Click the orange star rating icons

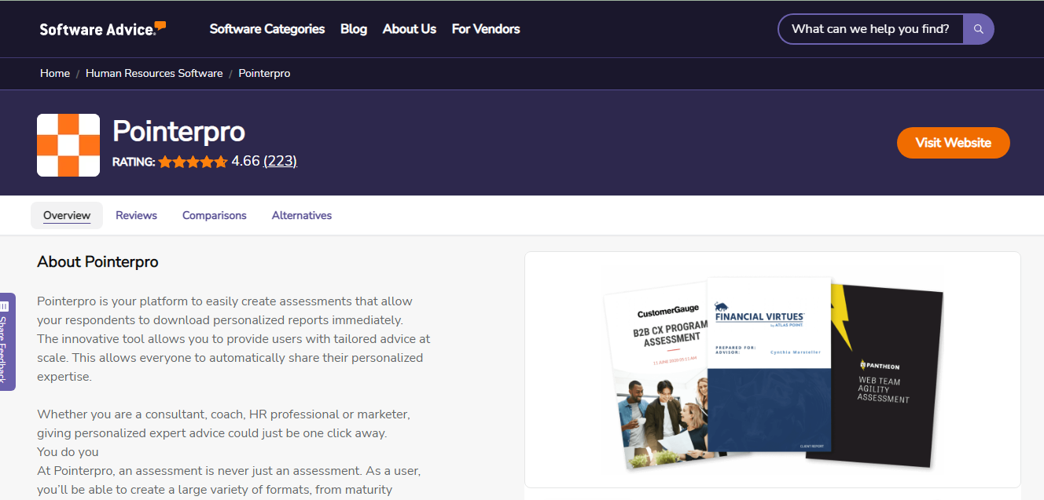tap(193, 162)
